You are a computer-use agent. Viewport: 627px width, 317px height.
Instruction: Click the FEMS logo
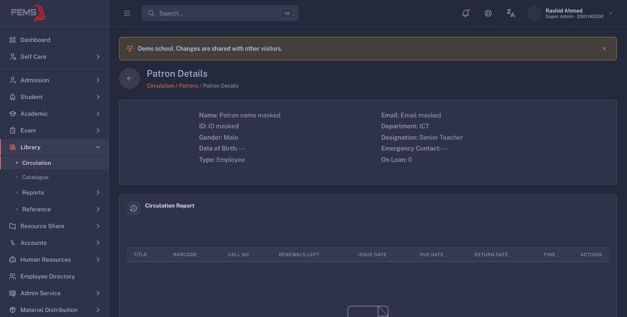(28, 13)
